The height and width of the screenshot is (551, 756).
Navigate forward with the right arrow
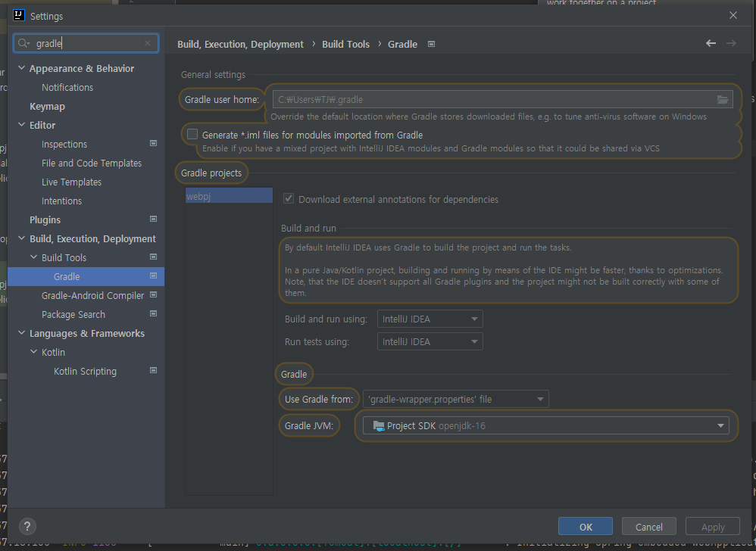coord(731,43)
